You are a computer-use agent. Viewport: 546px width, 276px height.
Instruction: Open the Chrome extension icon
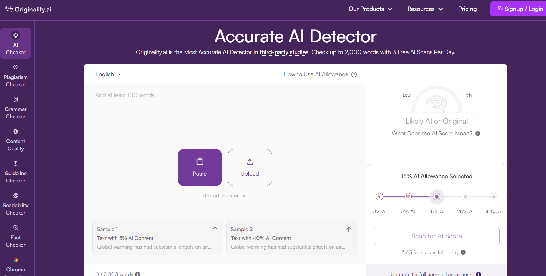(x=16, y=260)
